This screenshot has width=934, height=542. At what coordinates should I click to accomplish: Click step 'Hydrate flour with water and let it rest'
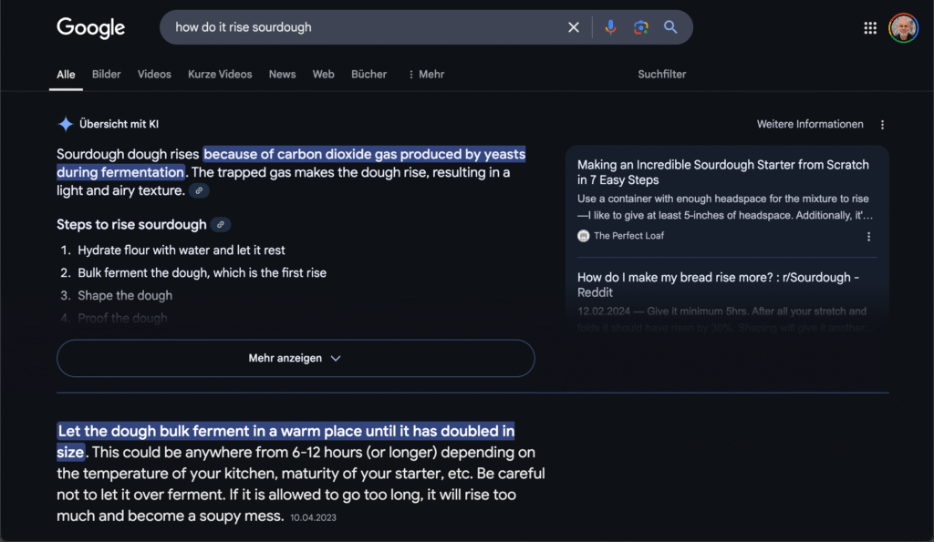click(182, 251)
